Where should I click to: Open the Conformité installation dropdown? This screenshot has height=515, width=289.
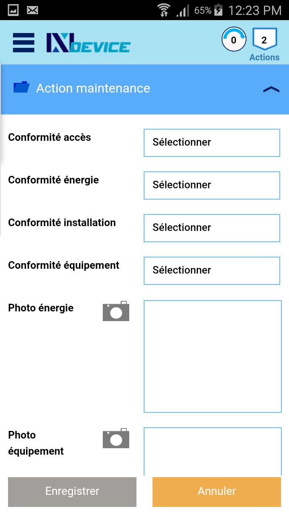[x=212, y=228]
